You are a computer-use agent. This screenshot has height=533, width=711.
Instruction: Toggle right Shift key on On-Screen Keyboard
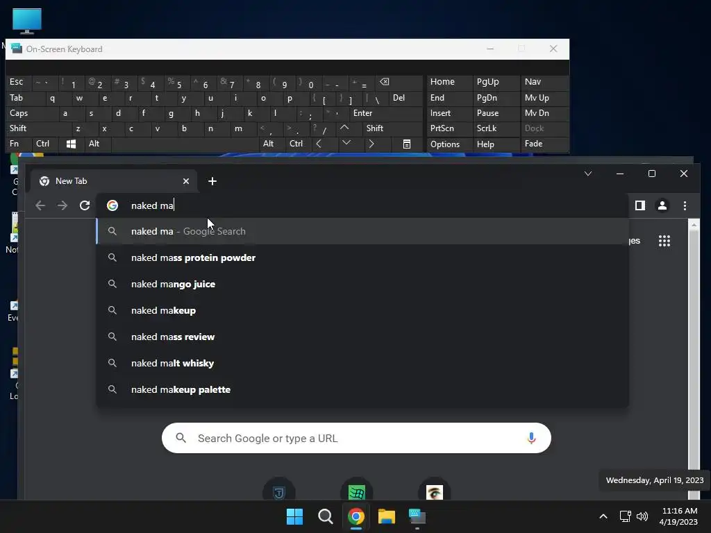click(393, 128)
